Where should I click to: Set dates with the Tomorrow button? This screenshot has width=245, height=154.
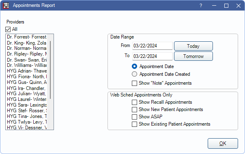[193, 56]
